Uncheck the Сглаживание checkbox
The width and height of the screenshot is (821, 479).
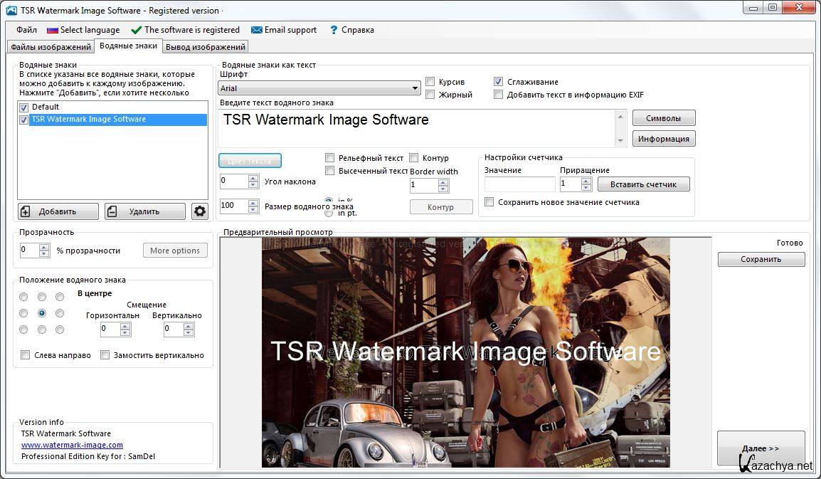click(498, 82)
